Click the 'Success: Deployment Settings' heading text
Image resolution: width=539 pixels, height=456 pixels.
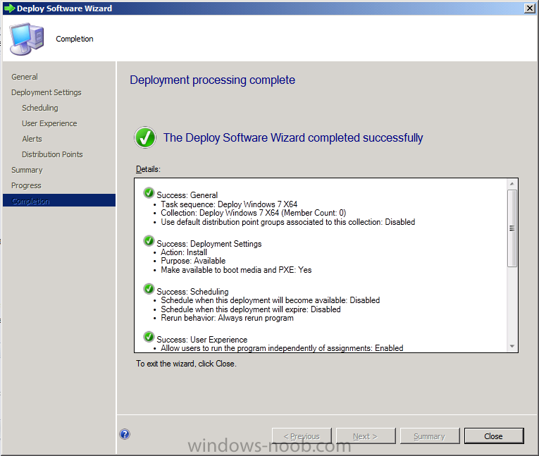pos(209,243)
